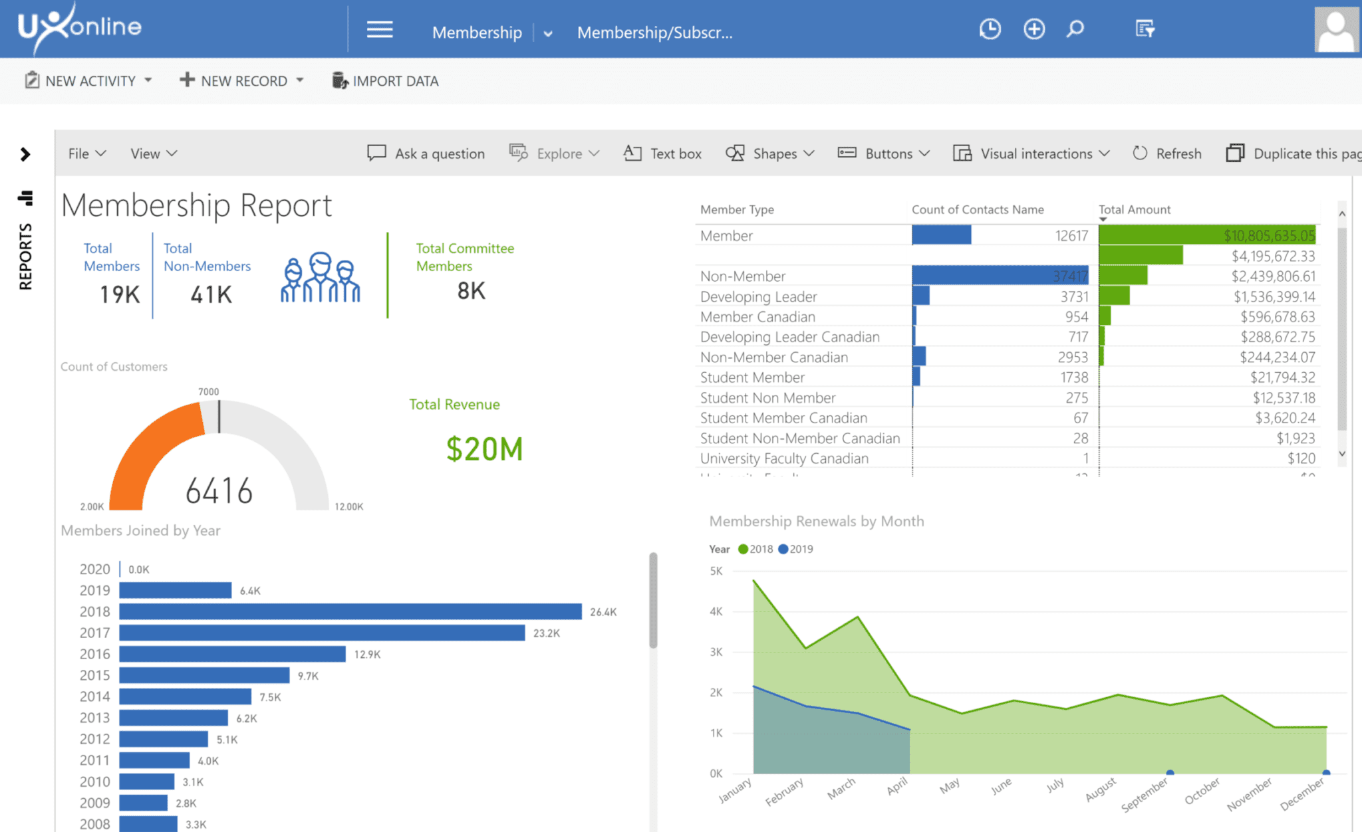Click the quick create plus icon
1362x832 pixels.
pos(1034,29)
